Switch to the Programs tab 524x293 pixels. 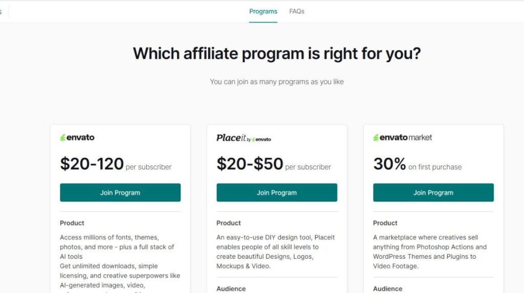[263, 11]
